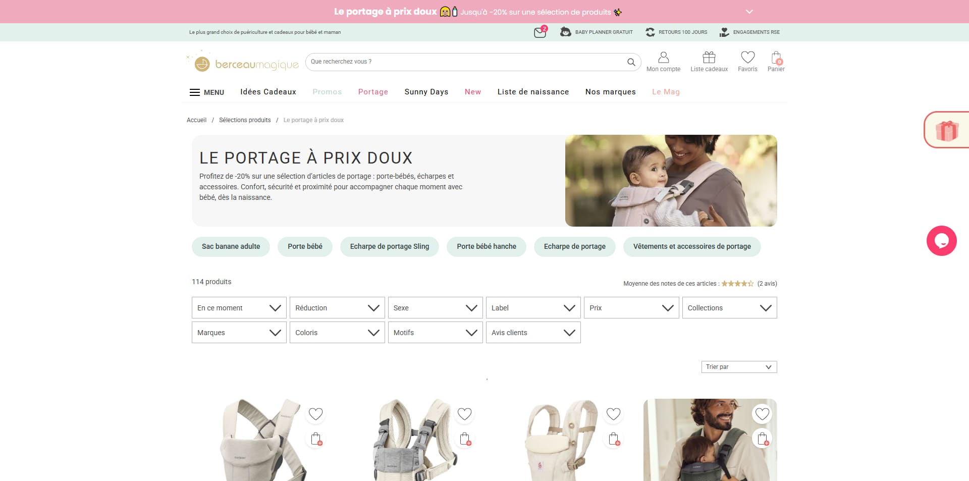The image size is (969, 481).
Task: Open Liste de naissance menu item
Action: (533, 92)
